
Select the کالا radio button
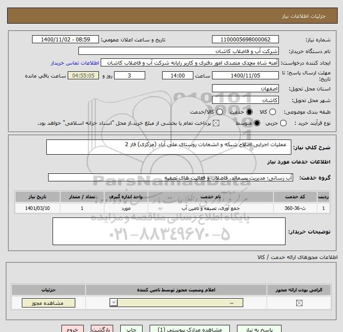[272, 112]
